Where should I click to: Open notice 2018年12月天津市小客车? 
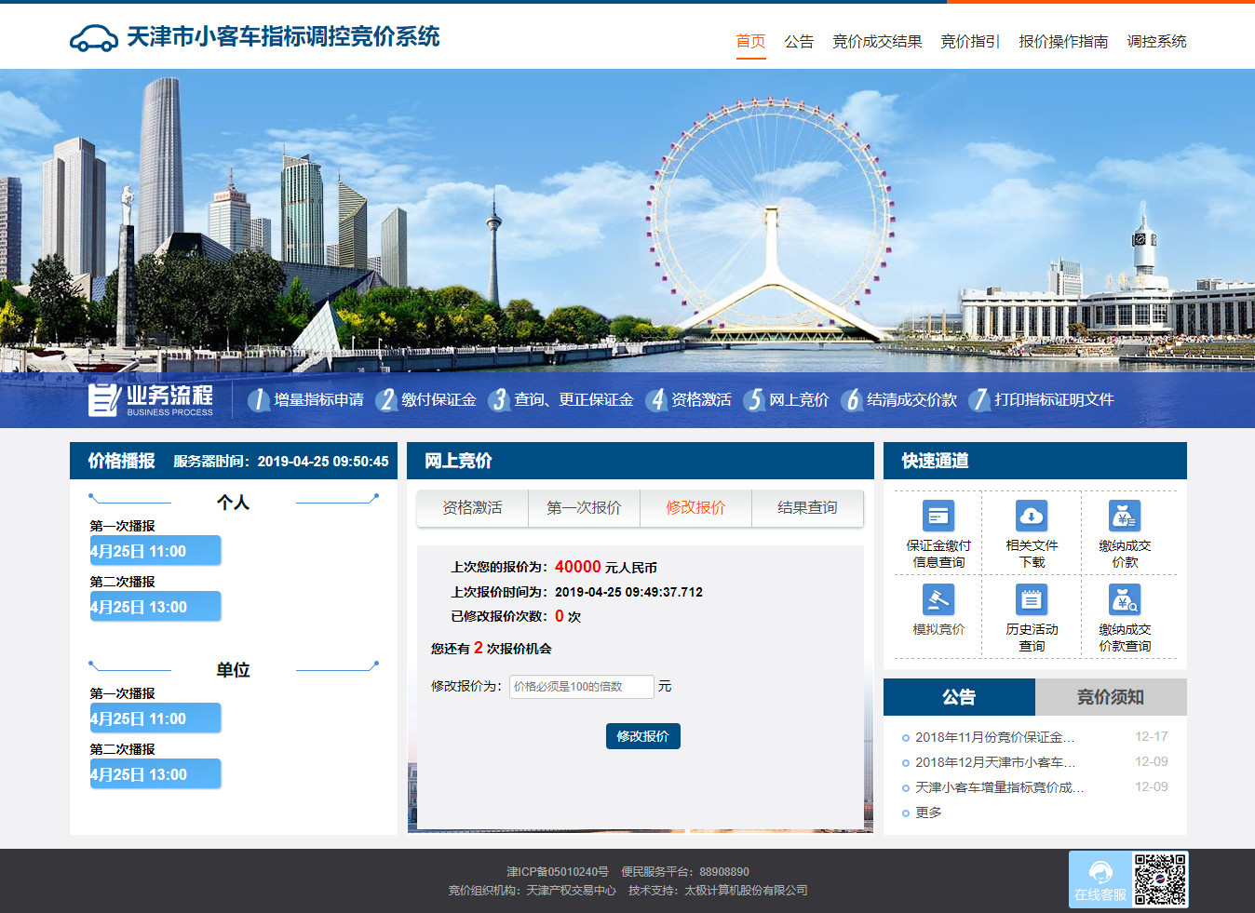point(994,762)
